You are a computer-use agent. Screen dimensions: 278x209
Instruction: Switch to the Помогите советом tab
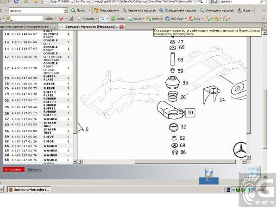tap(26, 27)
